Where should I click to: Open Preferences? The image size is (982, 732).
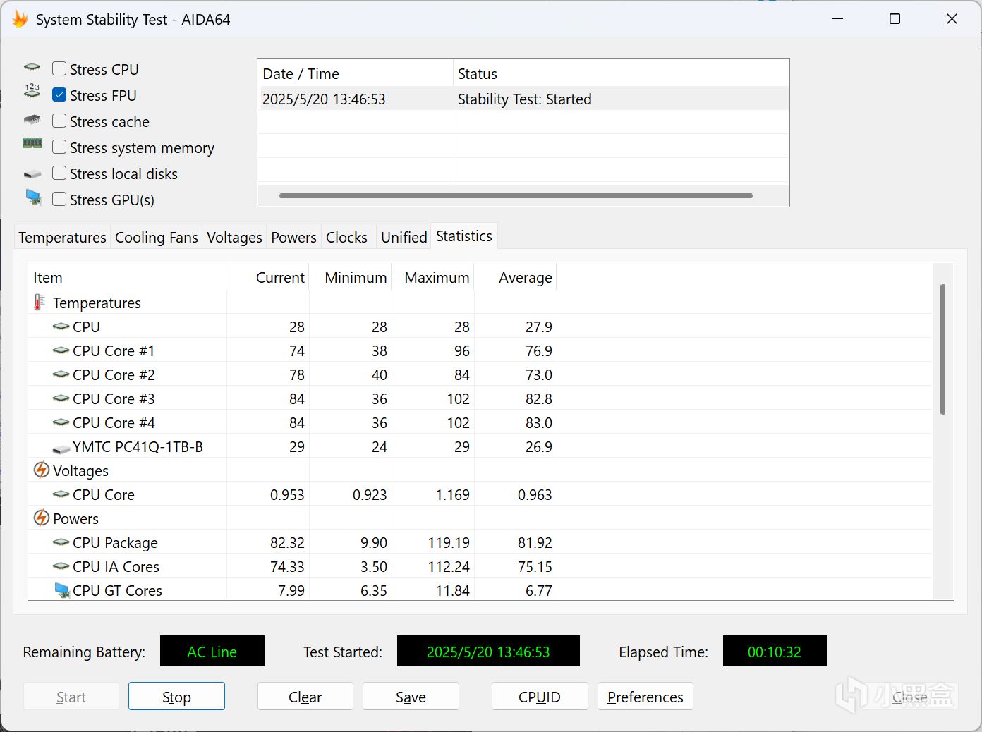pos(645,697)
